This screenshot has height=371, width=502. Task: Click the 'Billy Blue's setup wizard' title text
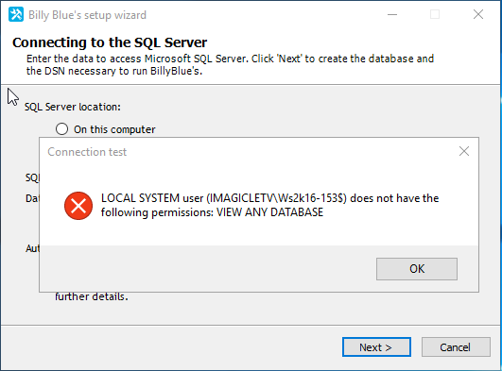tap(87, 15)
